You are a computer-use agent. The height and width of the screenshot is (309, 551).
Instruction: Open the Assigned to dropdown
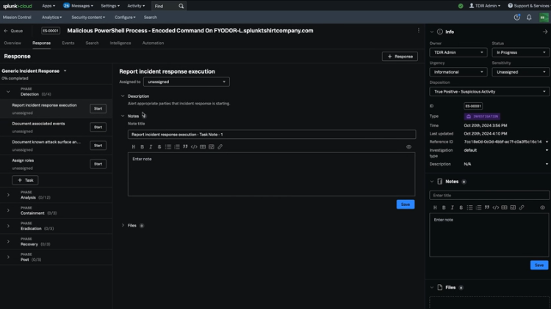tap(187, 82)
